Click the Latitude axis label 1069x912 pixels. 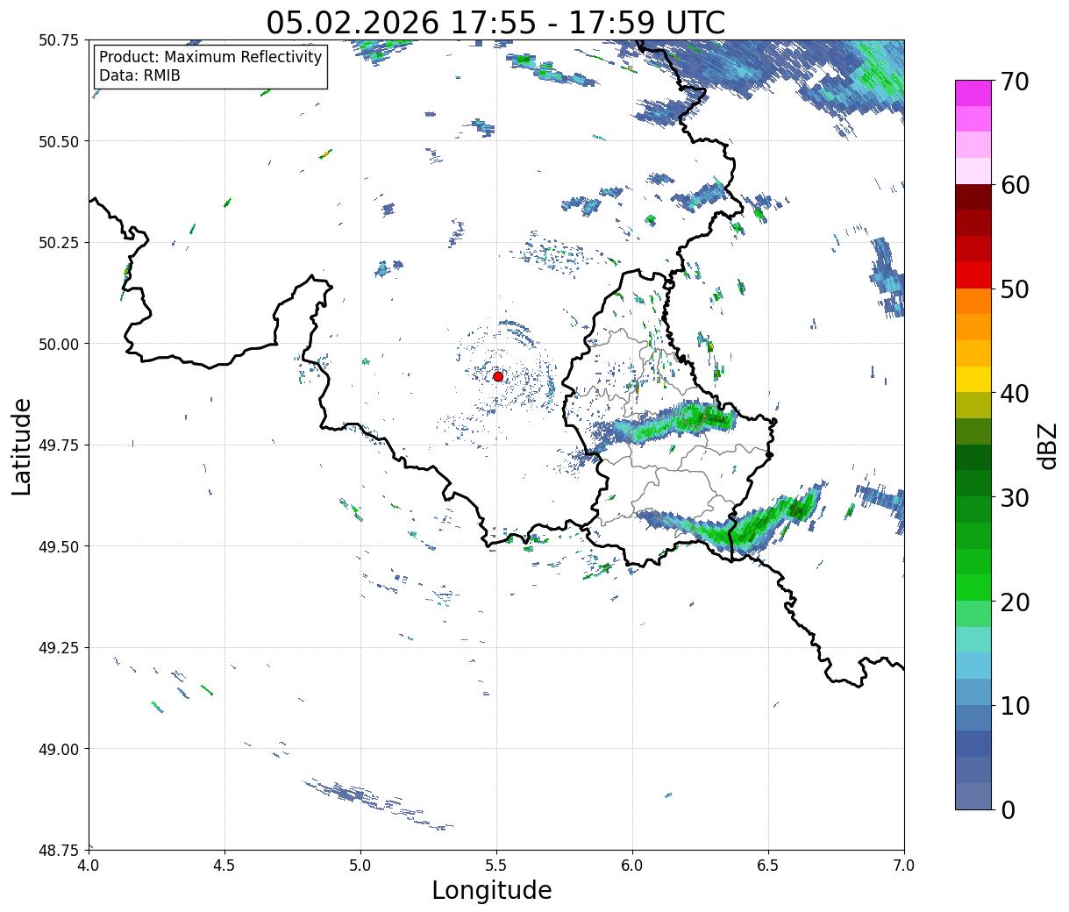22,446
